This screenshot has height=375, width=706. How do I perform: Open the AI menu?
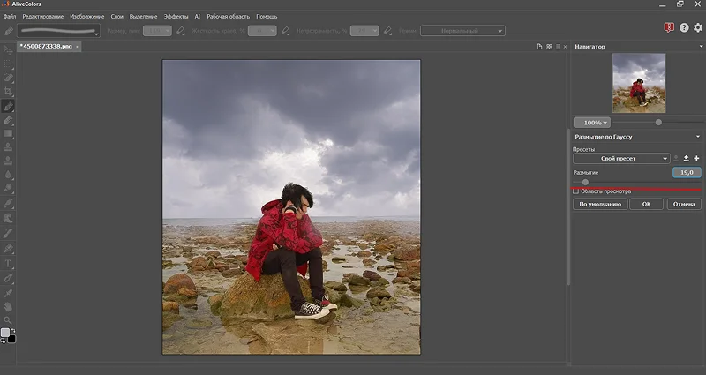coord(197,16)
